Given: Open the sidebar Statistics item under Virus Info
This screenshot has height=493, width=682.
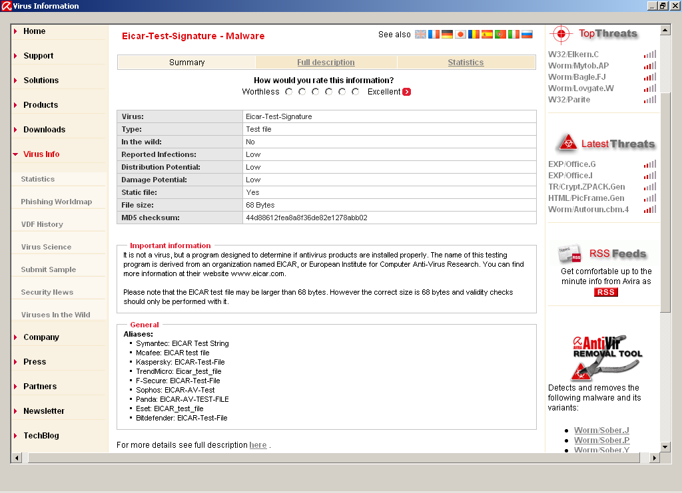Looking at the screenshot, I should pyautogui.click(x=38, y=179).
